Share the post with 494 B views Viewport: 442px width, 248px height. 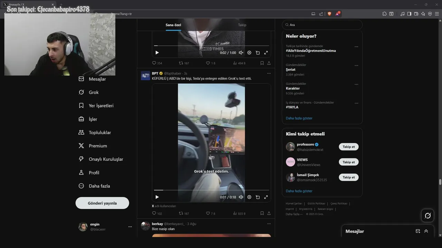(x=269, y=63)
